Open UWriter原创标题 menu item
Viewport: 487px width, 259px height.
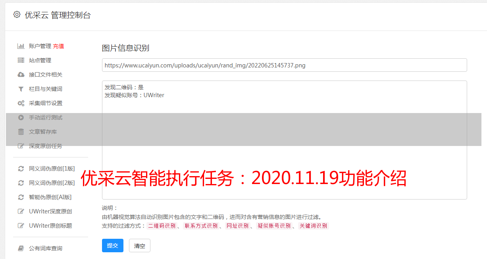[x=50, y=226]
